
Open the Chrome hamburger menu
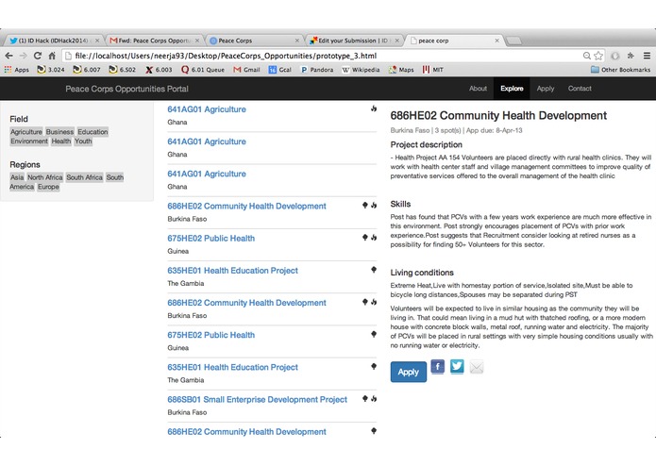tap(647, 56)
